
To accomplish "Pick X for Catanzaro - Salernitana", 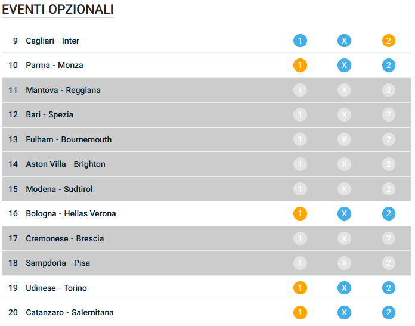I will click(344, 312).
